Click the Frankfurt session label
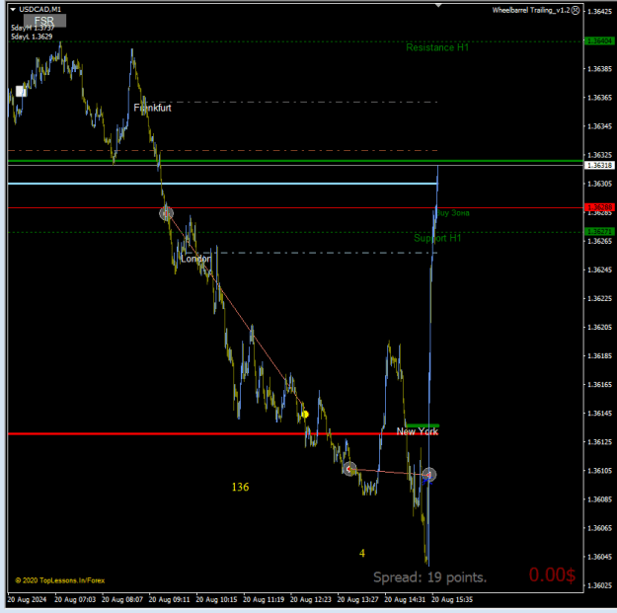 coord(152,108)
